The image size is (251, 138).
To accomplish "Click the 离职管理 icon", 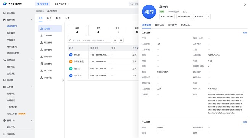I will point(42,50).
